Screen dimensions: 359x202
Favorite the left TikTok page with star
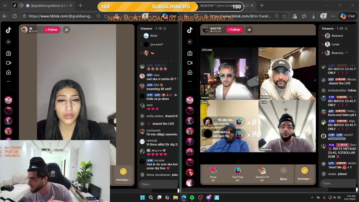106,16
